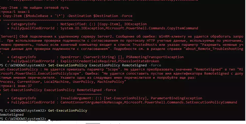246x124 pixels.
Task: Click typed 'Set-ExecutionPolicy' command after the prompt
Action: tap(68, 65)
